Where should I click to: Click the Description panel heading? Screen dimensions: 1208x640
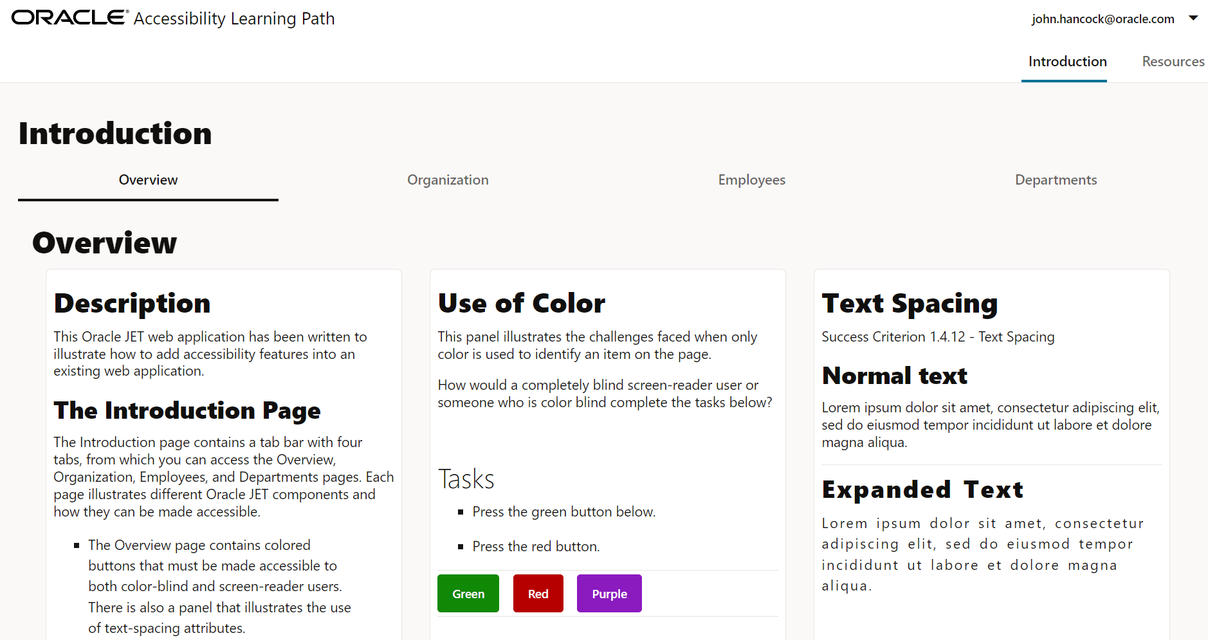(x=132, y=304)
